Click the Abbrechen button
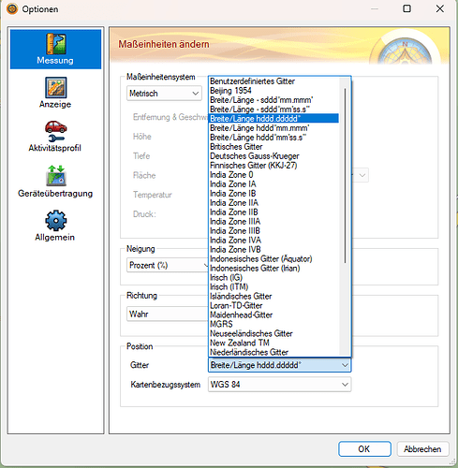 coord(422,449)
